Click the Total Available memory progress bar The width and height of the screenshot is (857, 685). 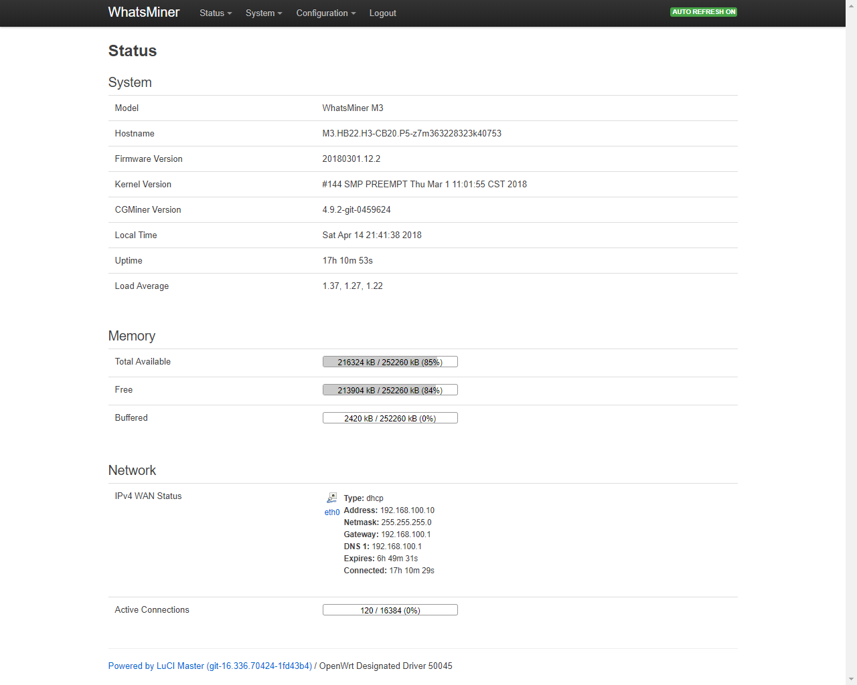pyautogui.click(x=390, y=362)
